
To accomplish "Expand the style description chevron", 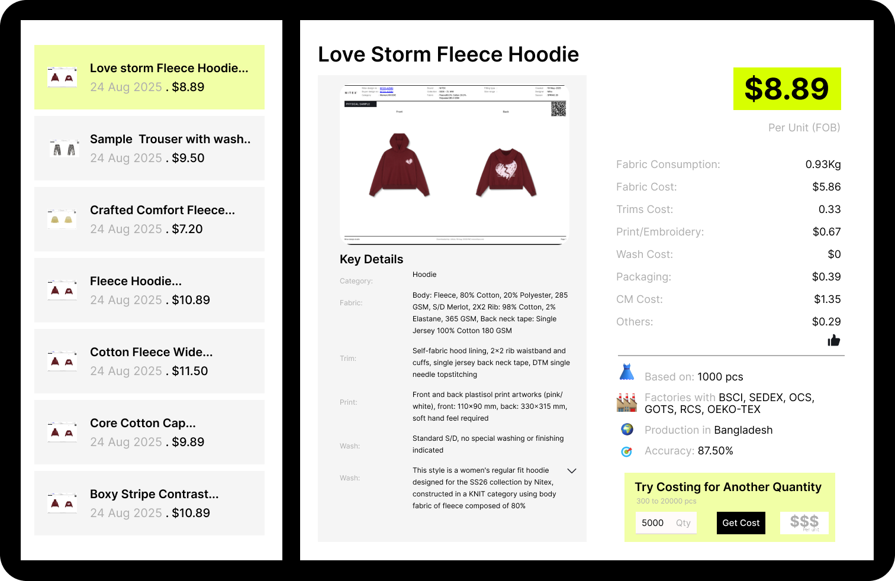I will (572, 471).
